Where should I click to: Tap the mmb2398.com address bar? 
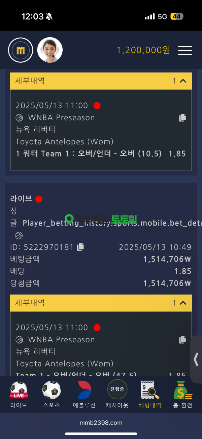(x=101, y=423)
